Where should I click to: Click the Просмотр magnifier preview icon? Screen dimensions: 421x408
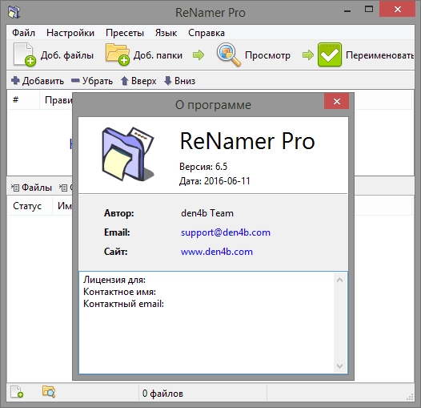228,55
